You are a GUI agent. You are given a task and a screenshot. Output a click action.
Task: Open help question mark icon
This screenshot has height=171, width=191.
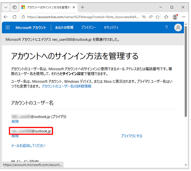(x=166, y=27)
